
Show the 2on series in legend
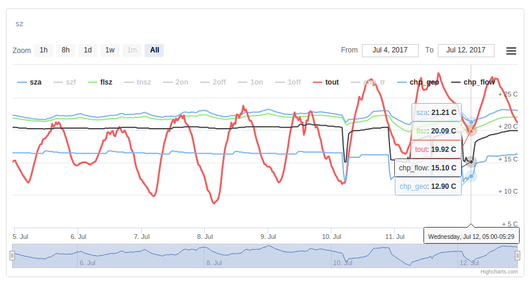tap(176, 82)
